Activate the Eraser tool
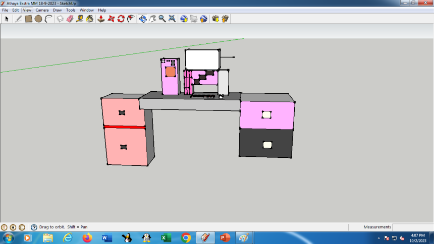Screen dimensions: 434x244 (x=70, y=19)
